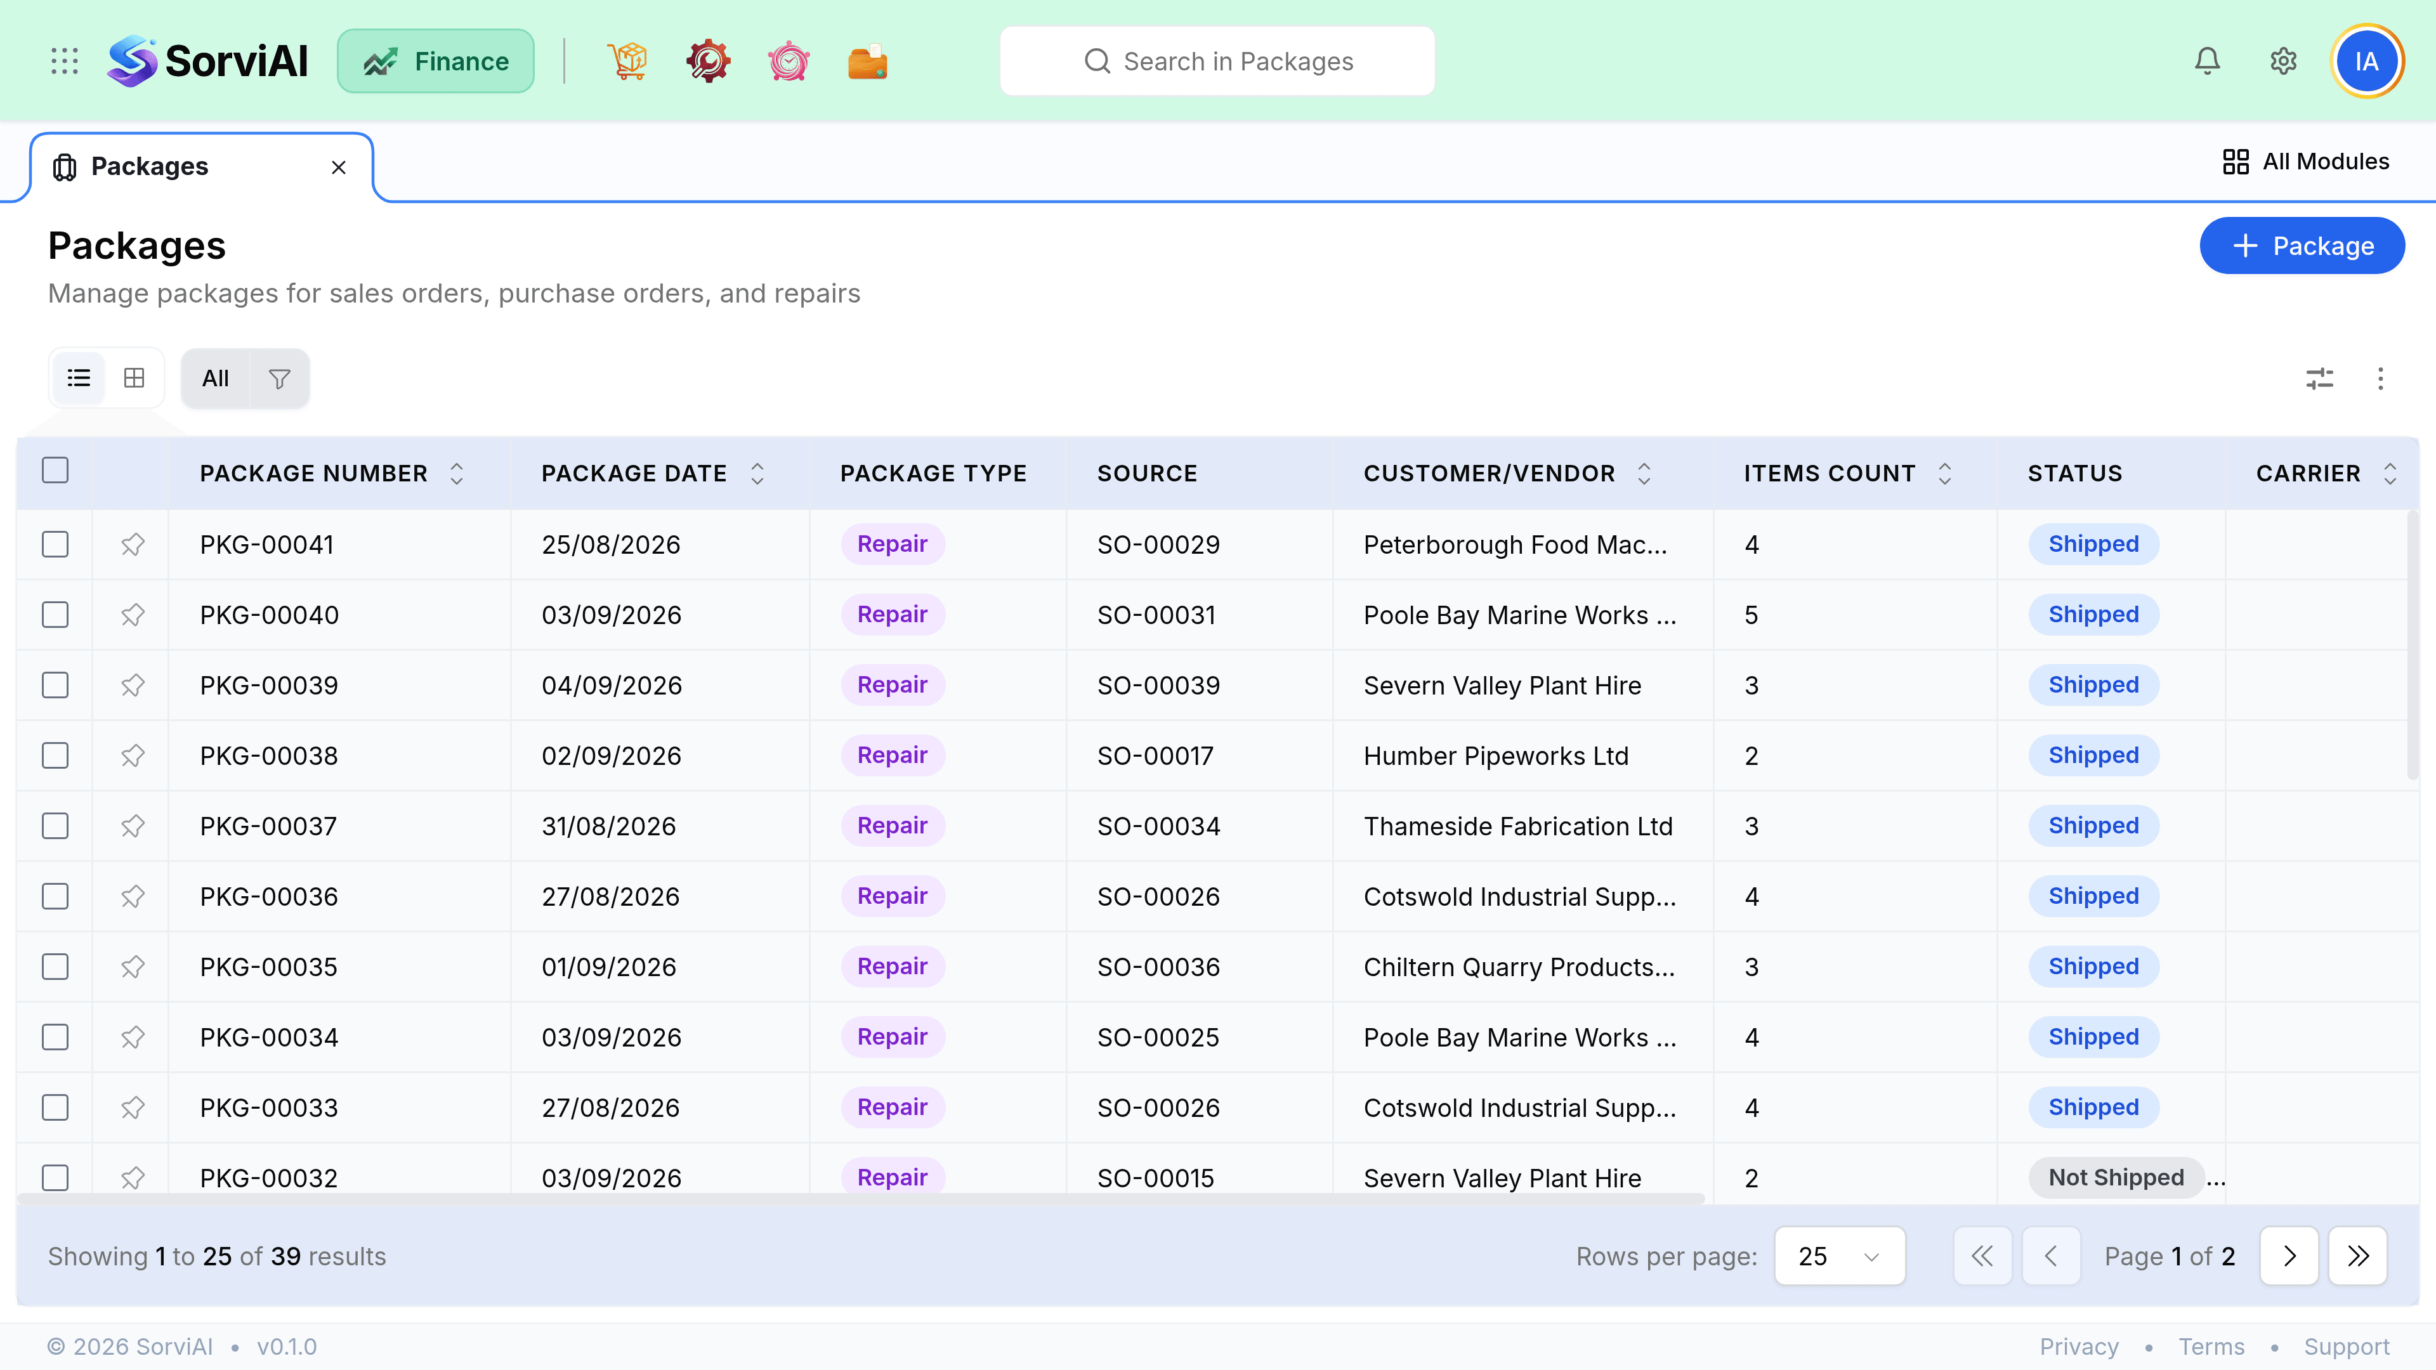Jump to the last page
The height and width of the screenshot is (1370, 2436).
[2359, 1256]
